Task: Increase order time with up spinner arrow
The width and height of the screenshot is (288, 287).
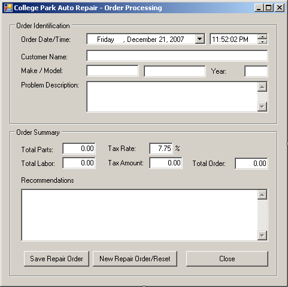Action: (x=262, y=37)
